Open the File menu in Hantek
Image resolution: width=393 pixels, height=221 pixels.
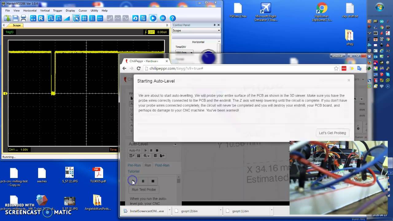click(7, 10)
